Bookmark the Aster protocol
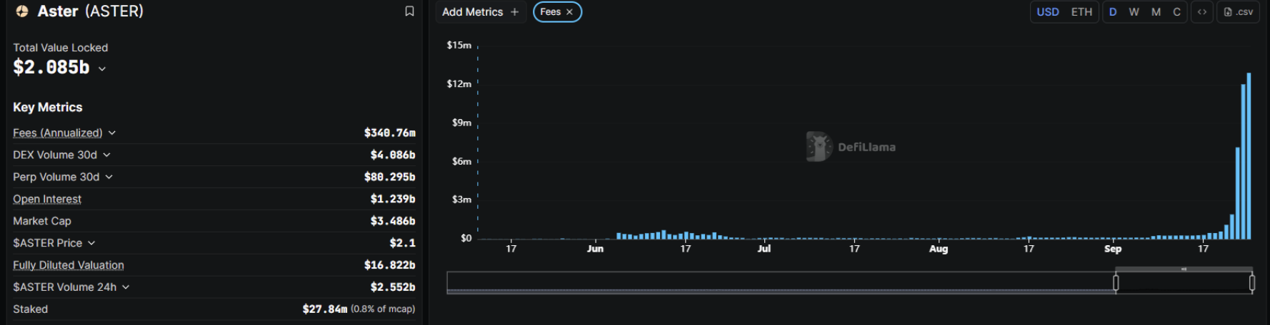The image size is (1270, 325). (409, 11)
